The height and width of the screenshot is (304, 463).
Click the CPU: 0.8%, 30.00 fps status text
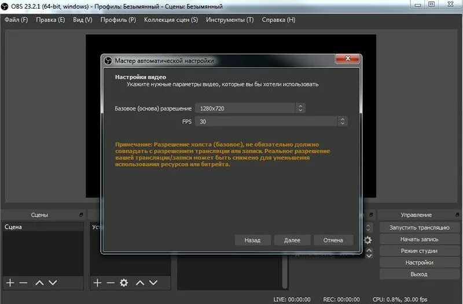400,299
